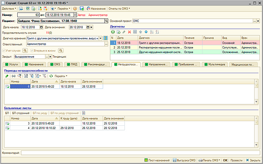Refresh the Периоды нетрудоспособности list

[x=51, y=76]
